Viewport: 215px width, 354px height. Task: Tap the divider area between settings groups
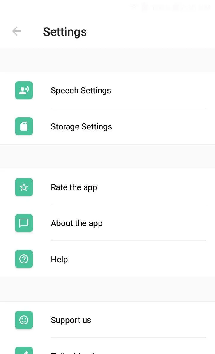107,156
